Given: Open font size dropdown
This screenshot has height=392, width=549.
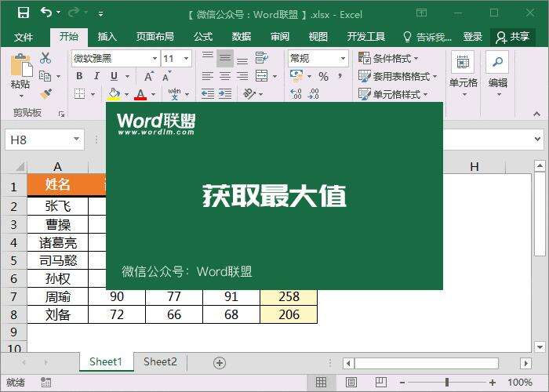Looking at the screenshot, I should pyautogui.click(x=187, y=58).
